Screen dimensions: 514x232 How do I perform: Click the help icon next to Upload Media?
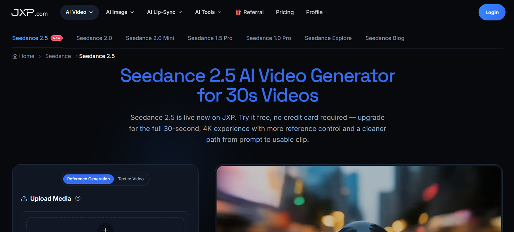click(x=78, y=198)
